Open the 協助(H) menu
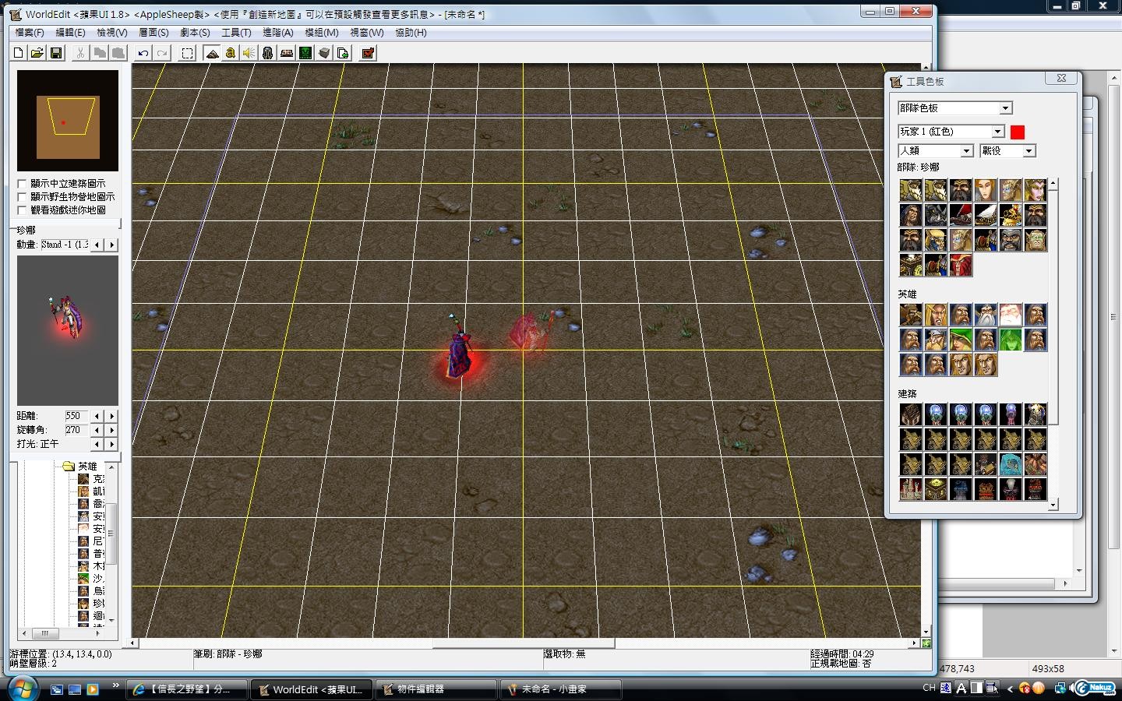1122x701 pixels. pyautogui.click(x=411, y=33)
